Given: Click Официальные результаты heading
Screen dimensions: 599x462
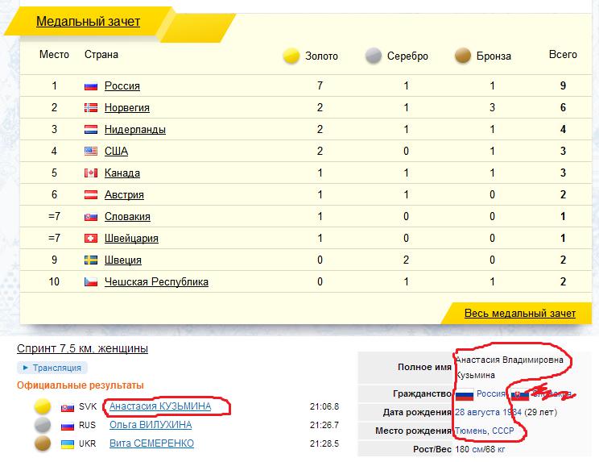Looking at the screenshot, I should pyautogui.click(x=81, y=385).
